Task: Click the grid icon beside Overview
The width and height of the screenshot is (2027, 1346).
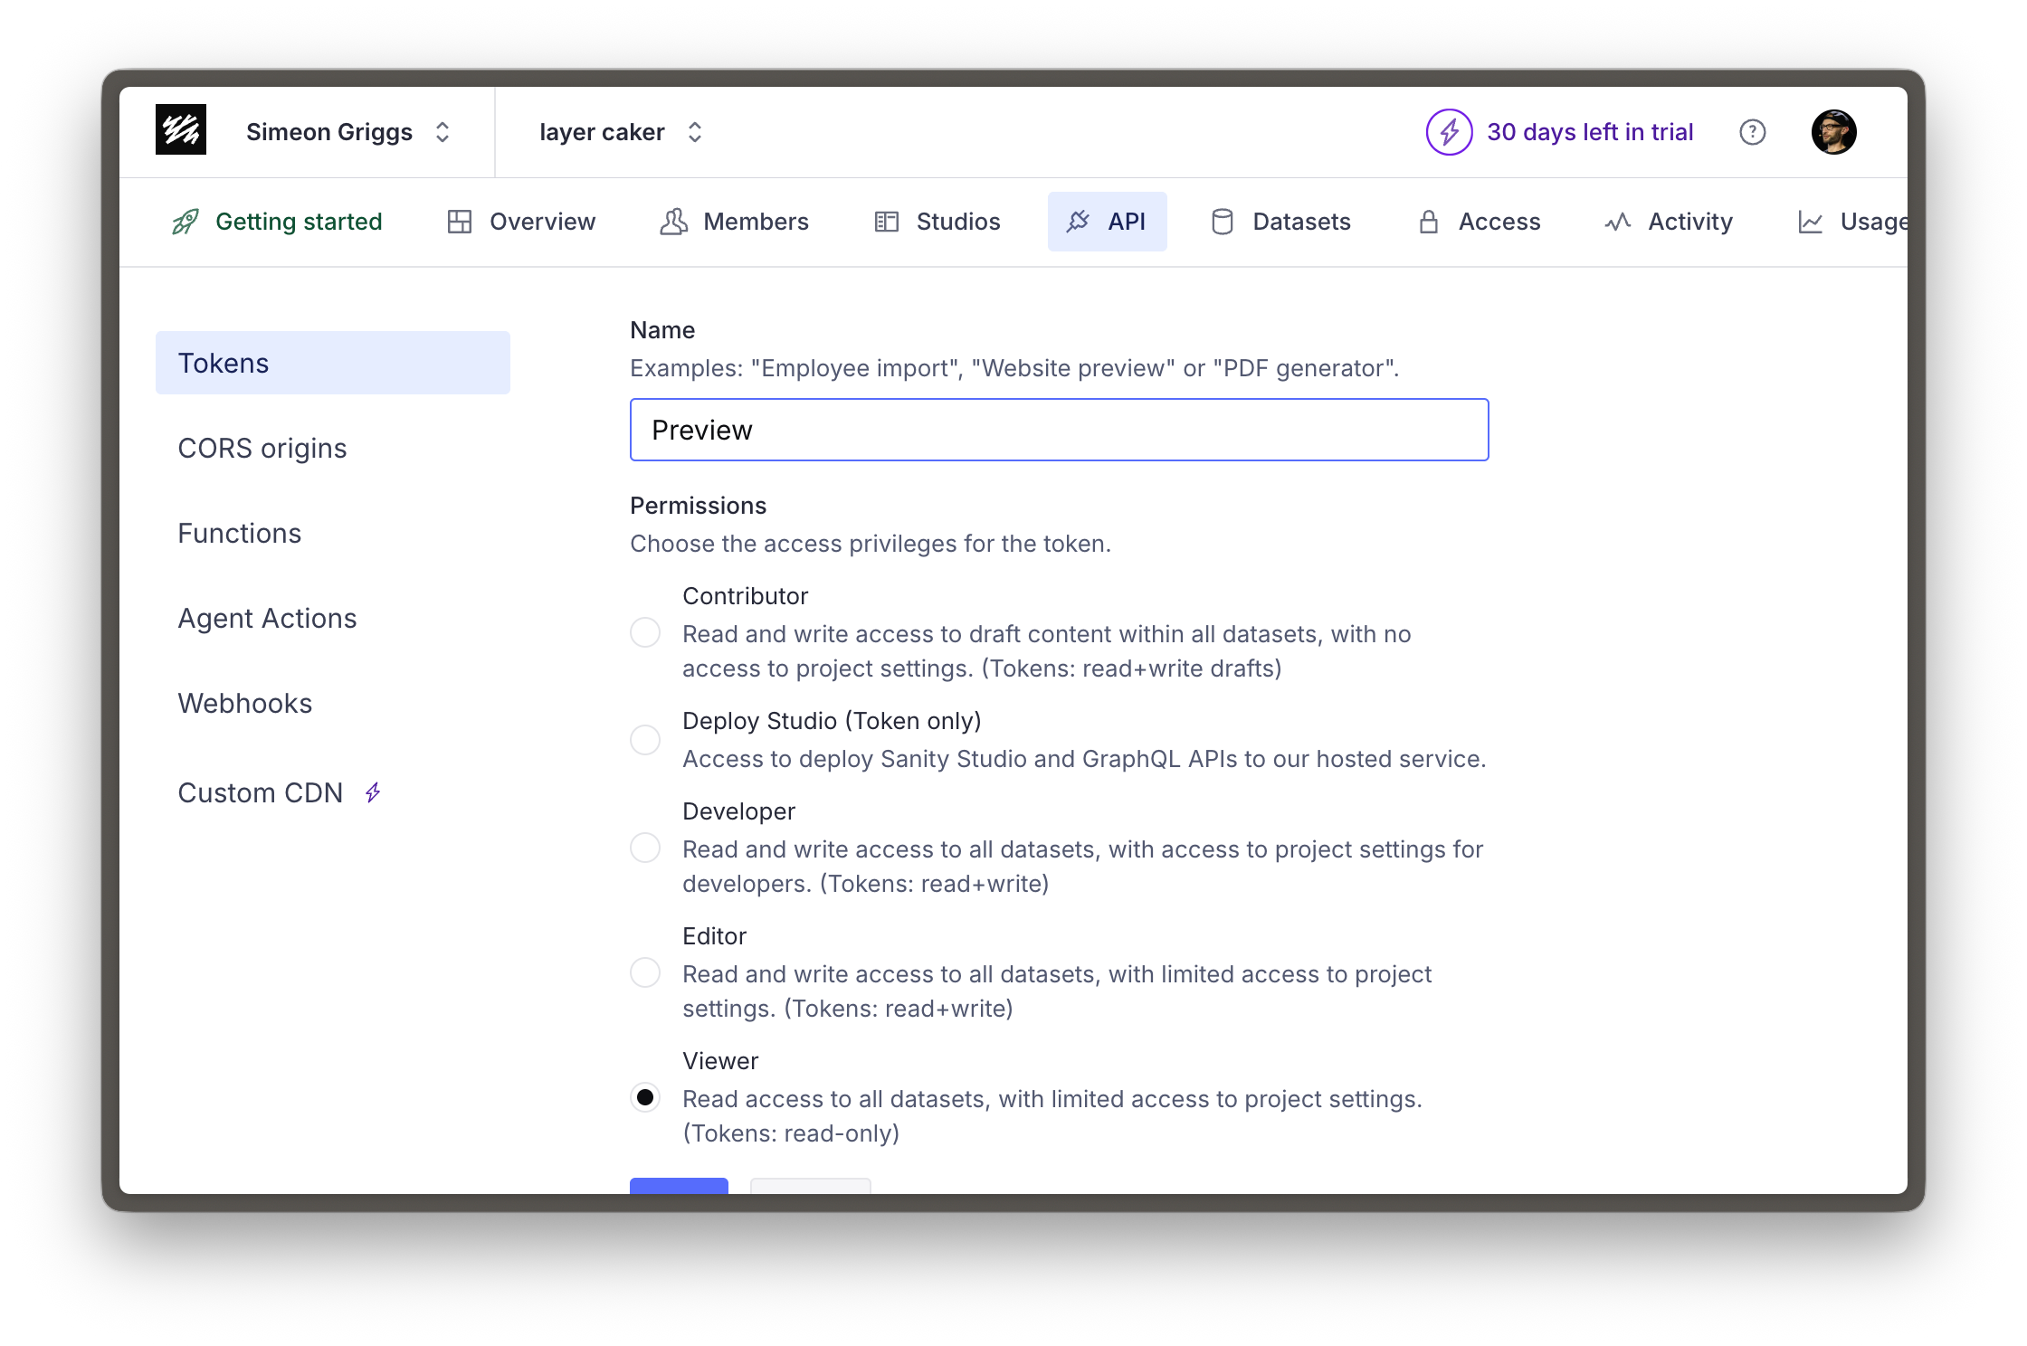Action: pos(460,222)
